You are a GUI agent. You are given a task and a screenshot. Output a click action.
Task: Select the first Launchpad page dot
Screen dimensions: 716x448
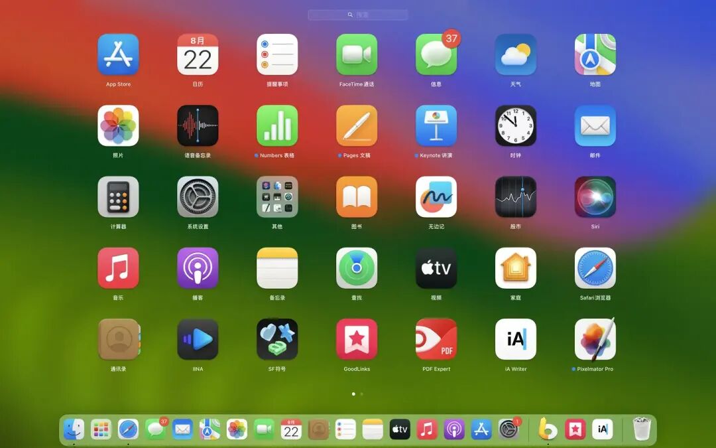(x=353, y=394)
